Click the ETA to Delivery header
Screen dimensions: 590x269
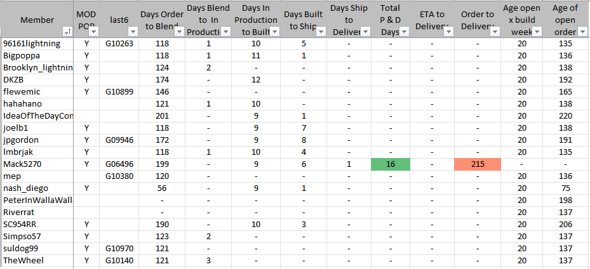click(x=432, y=20)
